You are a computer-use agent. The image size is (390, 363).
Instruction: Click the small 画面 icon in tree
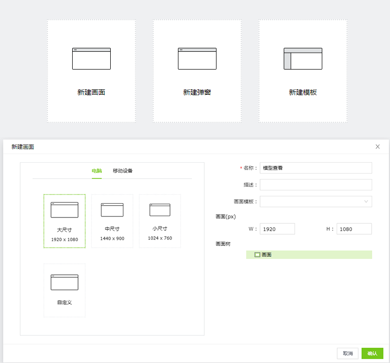257,254
